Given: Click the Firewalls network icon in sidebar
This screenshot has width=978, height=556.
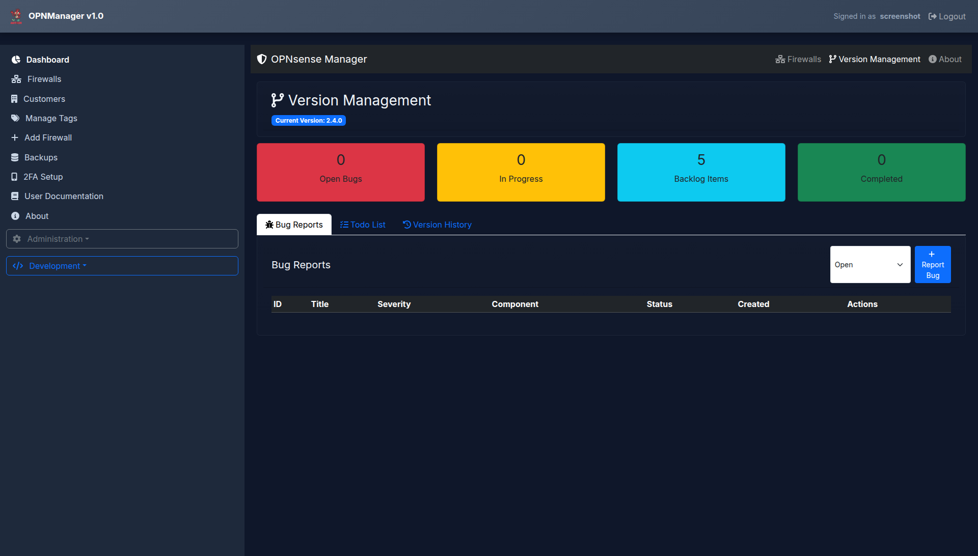Looking at the screenshot, I should point(16,79).
